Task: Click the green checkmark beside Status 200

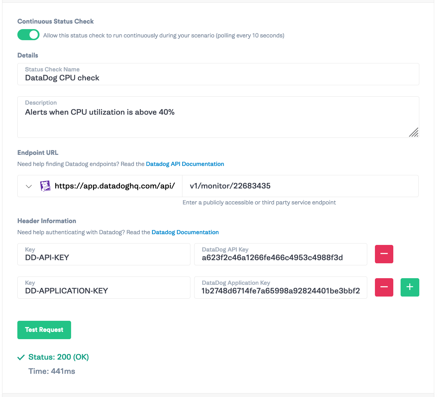Action: pos(21,357)
